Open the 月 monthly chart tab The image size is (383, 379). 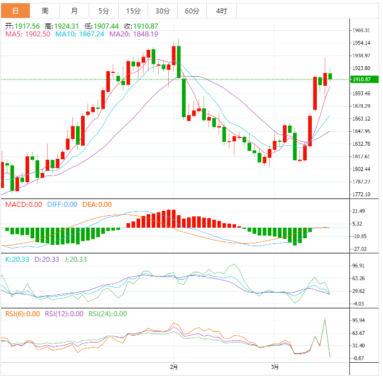75,11
